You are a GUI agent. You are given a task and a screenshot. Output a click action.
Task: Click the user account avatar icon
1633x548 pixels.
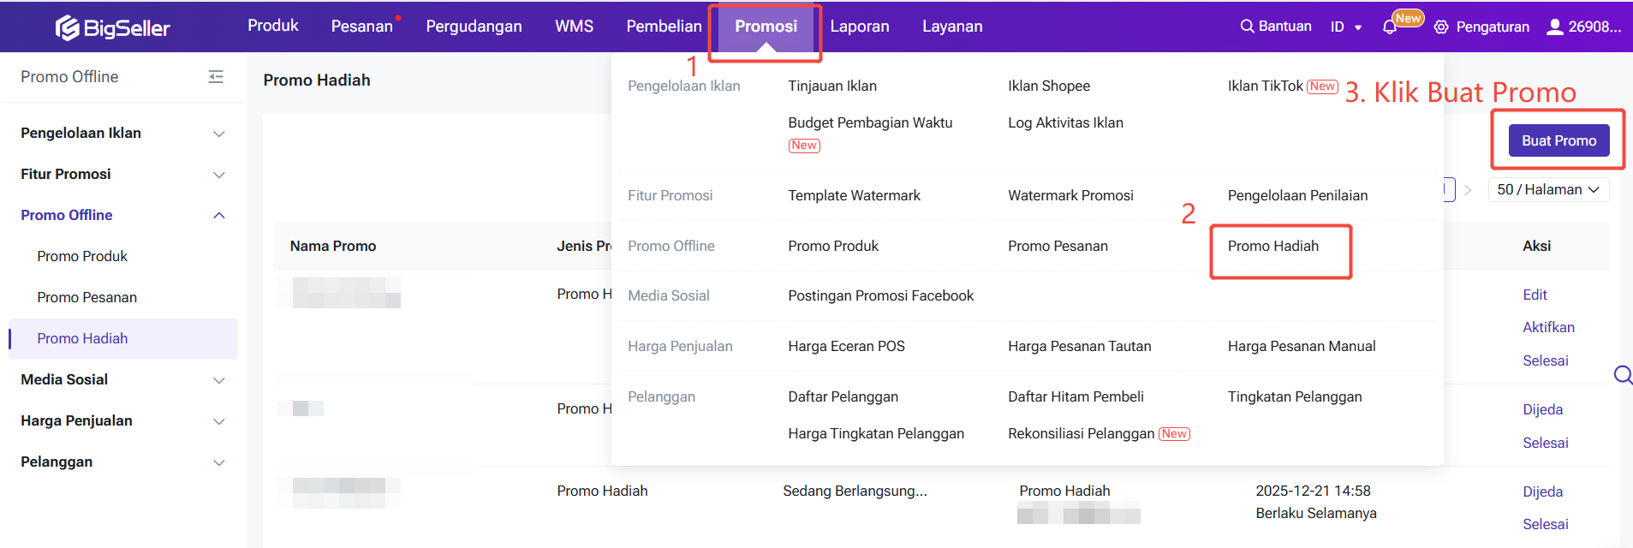pos(1554,27)
